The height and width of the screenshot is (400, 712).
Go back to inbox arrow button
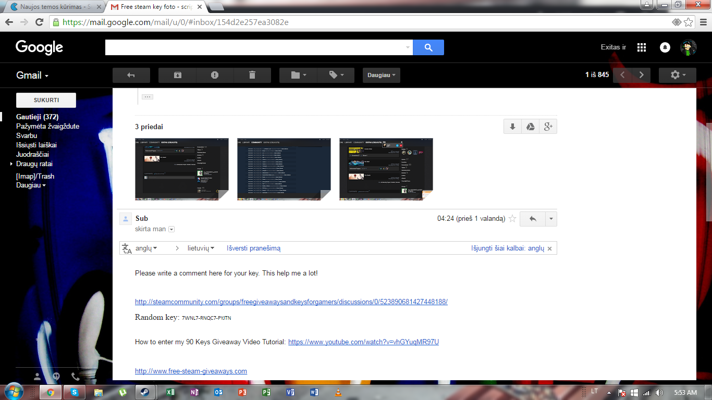point(131,75)
